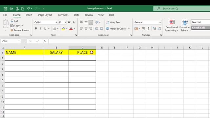The image size is (210, 118).
Task: Open the File tab
Action: click(5, 15)
